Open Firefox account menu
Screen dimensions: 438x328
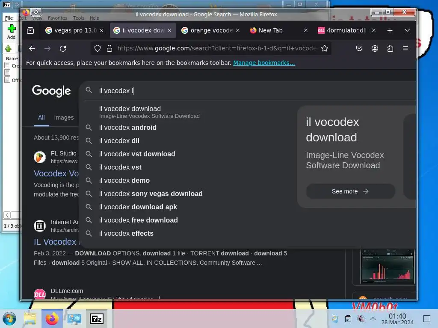pyautogui.click(x=375, y=49)
